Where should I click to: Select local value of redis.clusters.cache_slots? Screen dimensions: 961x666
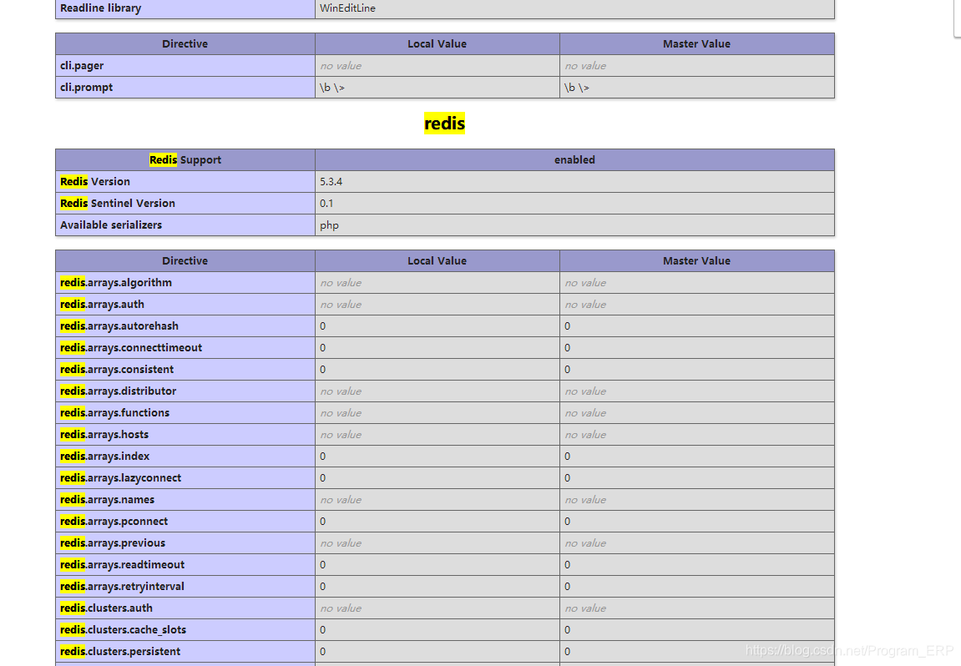323,630
